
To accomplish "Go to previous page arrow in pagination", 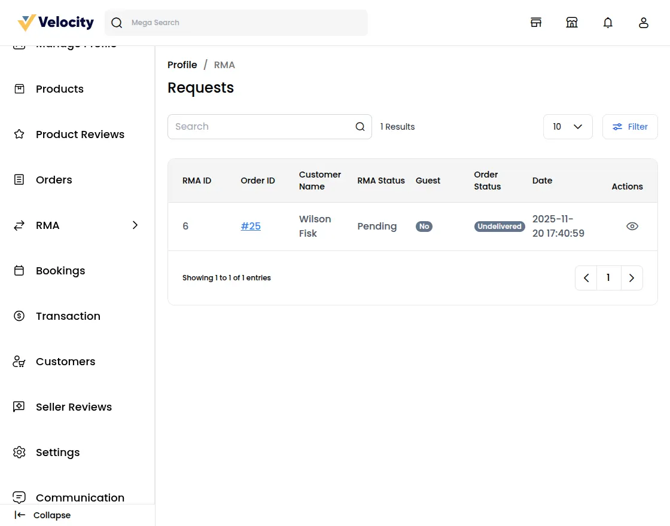I will [x=586, y=278].
